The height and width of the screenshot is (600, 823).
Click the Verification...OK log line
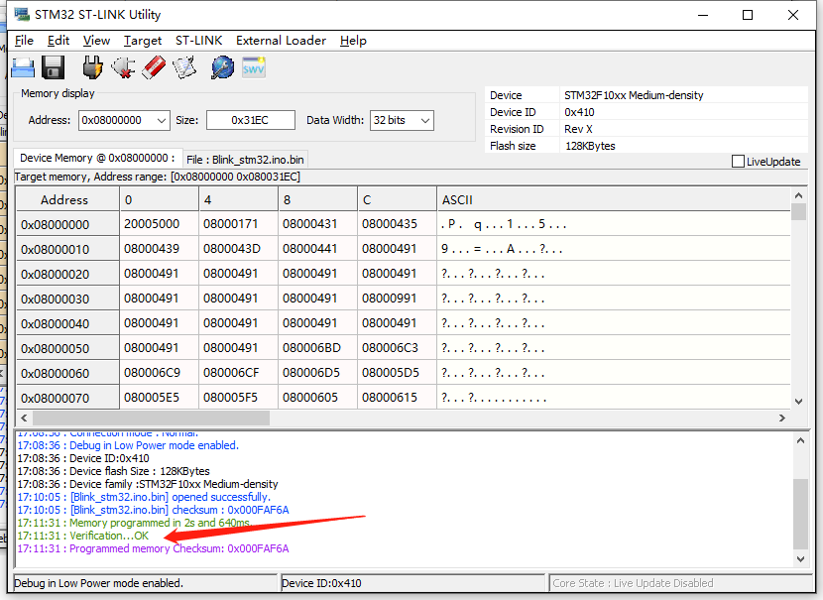pos(83,536)
